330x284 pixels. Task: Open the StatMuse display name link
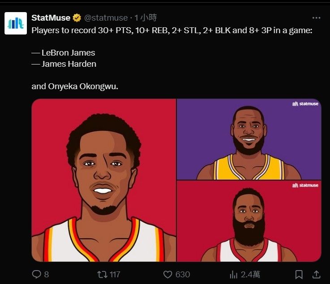tap(51, 18)
